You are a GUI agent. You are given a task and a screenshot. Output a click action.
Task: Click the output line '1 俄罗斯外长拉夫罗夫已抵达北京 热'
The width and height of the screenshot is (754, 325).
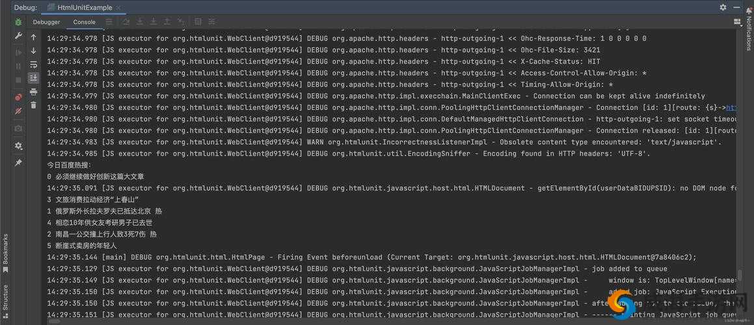[x=104, y=211]
